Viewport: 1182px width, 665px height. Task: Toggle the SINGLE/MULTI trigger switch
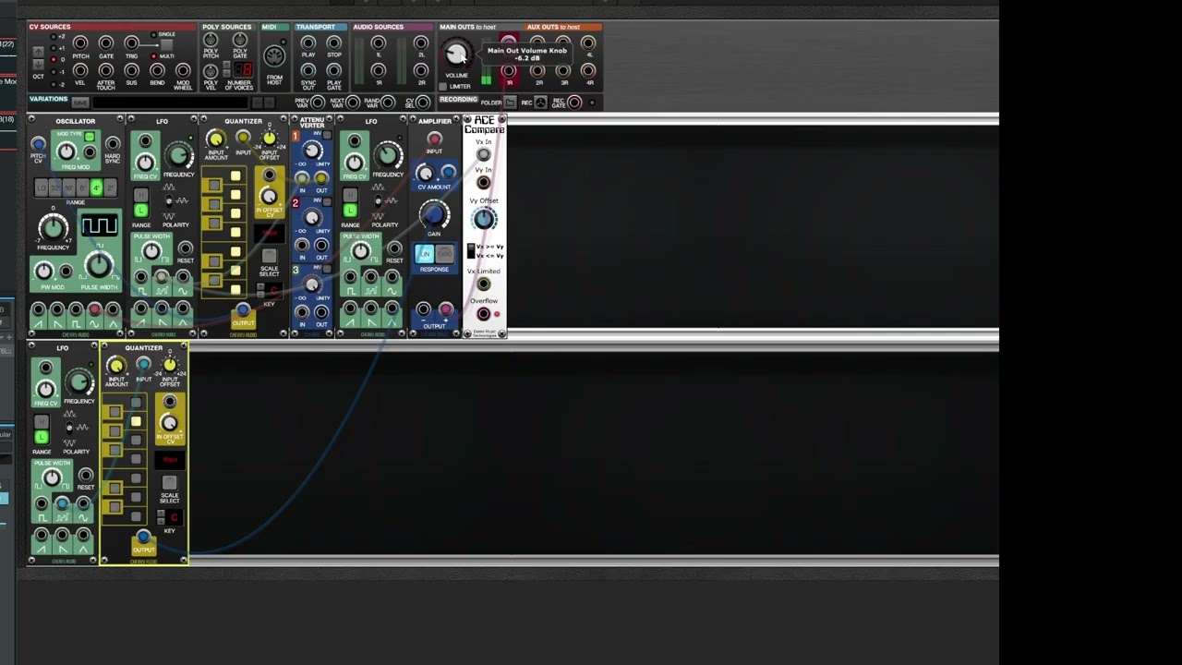[x=166, y=44]
